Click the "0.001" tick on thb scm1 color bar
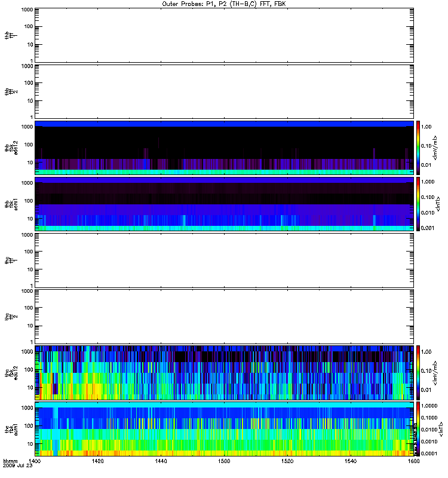The image size is (448, 478). (x=428, y=228)
